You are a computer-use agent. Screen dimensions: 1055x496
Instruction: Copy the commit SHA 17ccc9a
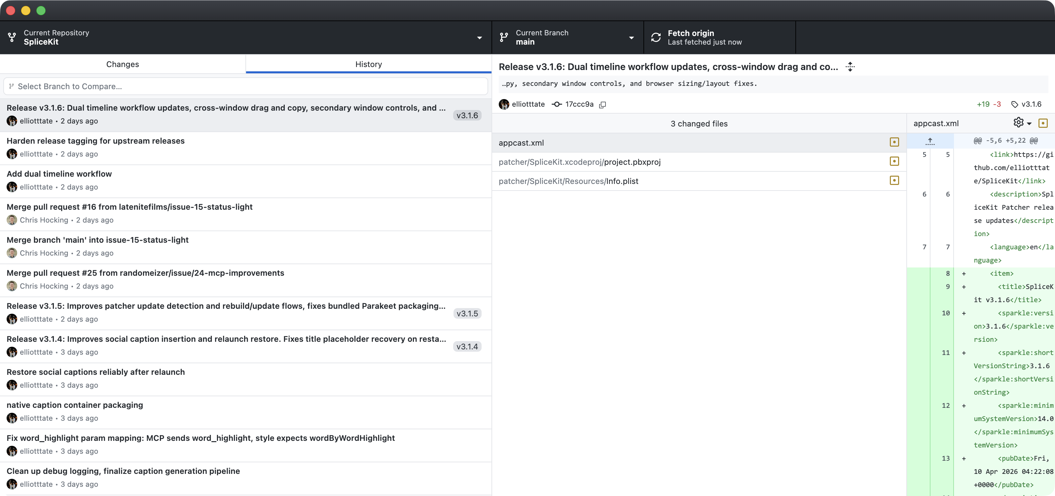(602, 105)
